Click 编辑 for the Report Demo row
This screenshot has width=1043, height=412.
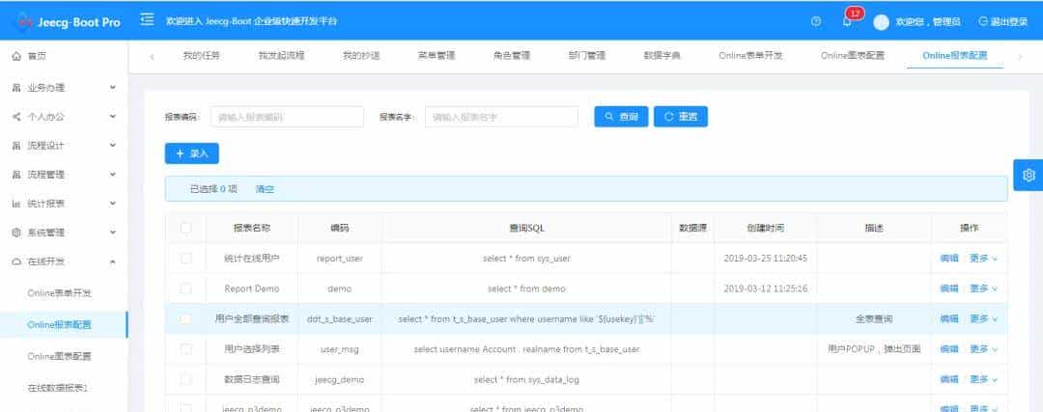point(949,288)
